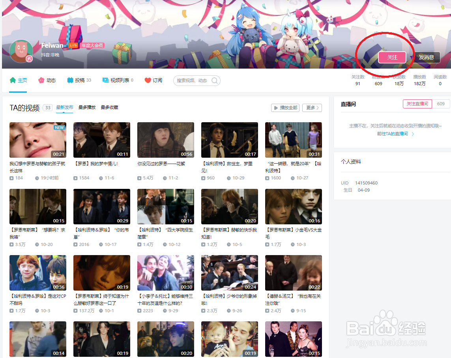Focus the 搜索视频、动态 search field
This screenshot has height=358, width=451.
pos(197,80)
